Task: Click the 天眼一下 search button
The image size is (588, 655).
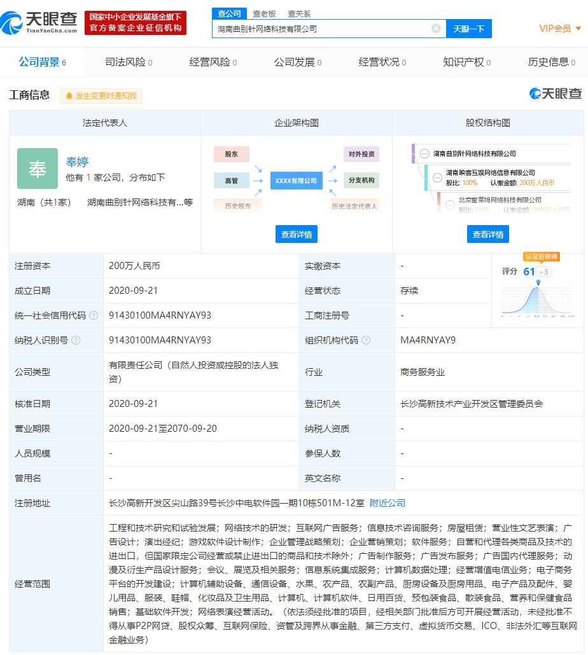Action: point(469,29)
